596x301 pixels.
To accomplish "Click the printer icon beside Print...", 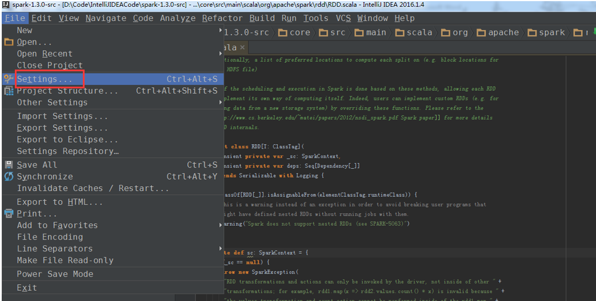I will point(9,213).
